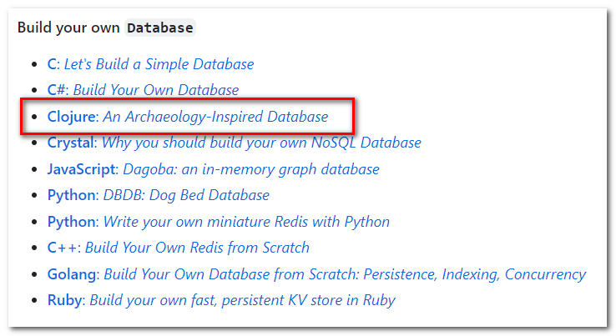The image size is (616, 336).
Task: Click the bold "Golang" language label
Action: click(73, 274)
